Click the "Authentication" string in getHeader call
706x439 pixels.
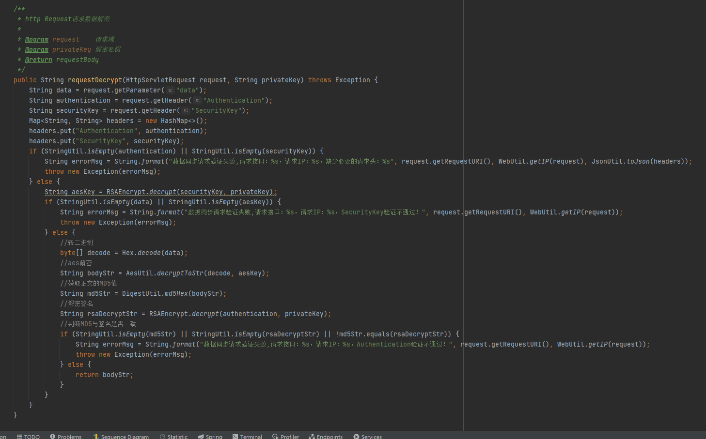[235, 100]
